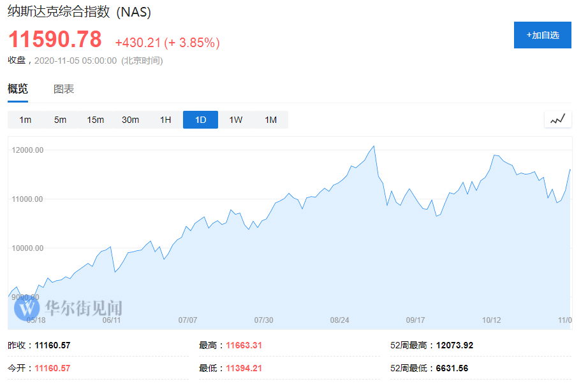The width and height of the screenshot is (581, 384).
Task: Click the 08/24 date axis label
Action: pyautogui.click(x=339, y=320)
